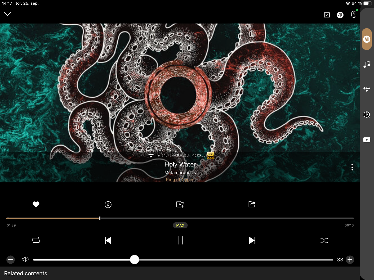This screenshot has width=374, height=280.
Task: Open the Qobuz source icon
Action: click(366, 115)
